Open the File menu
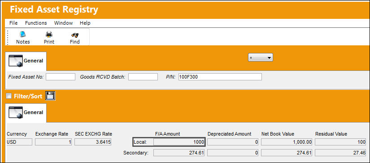 click(13, 23)
